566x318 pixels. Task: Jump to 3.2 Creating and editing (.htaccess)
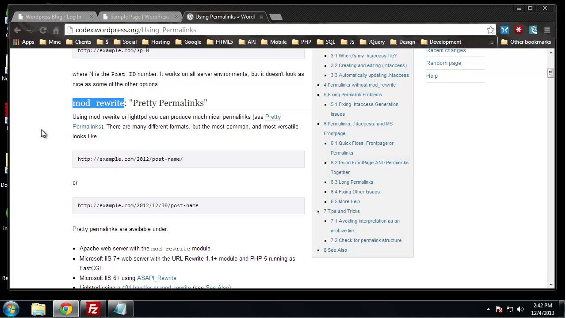pos(369,66)
